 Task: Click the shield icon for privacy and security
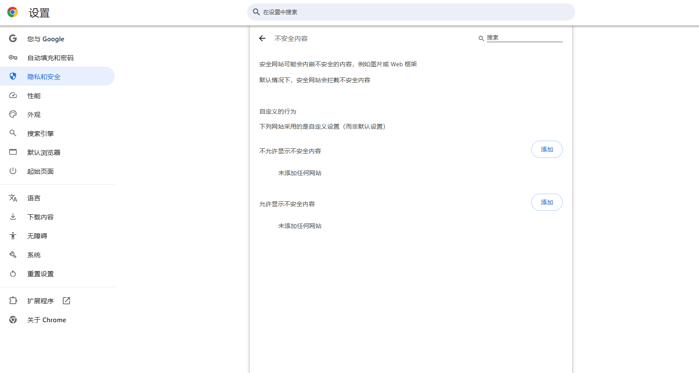(13, 76)
